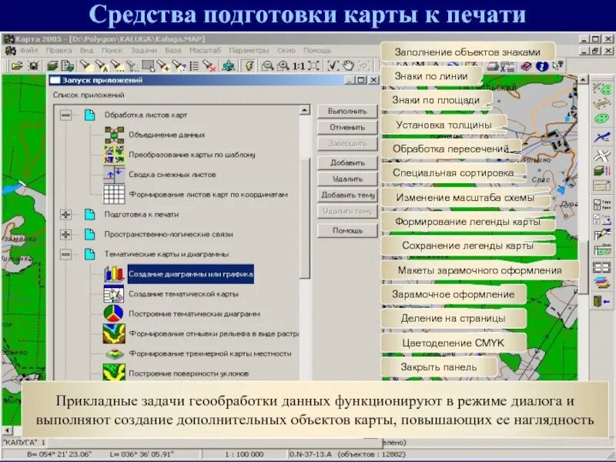Click the Выполнить button
Viewport: 616px width, 462px height.
tap(347, 111)
